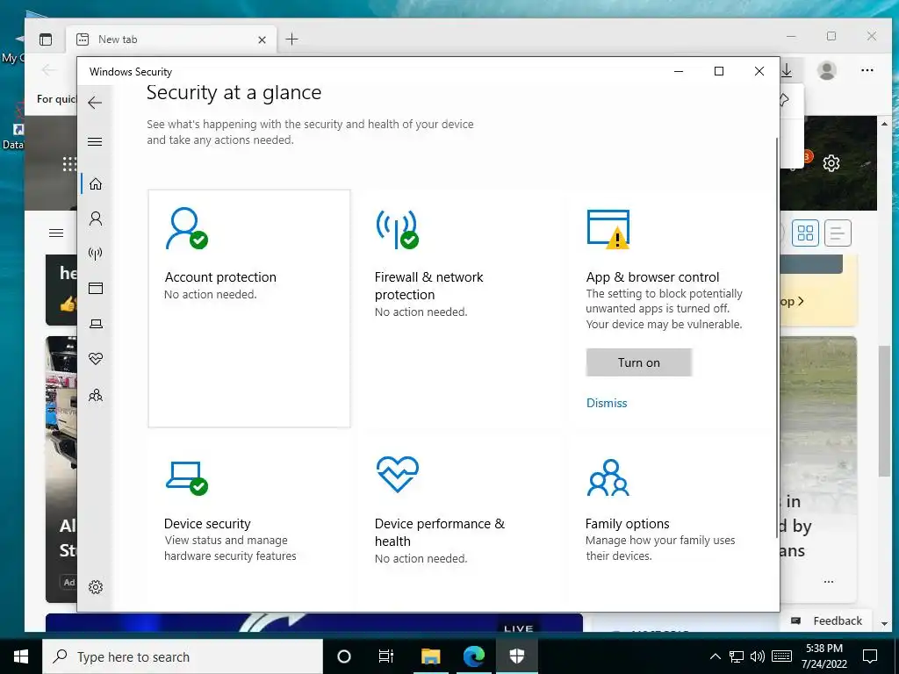Image resolution: width=899 pixels, height=674 pixels.
Task: Open Device security sidebar laptop icon
Action: click(96, 324)
